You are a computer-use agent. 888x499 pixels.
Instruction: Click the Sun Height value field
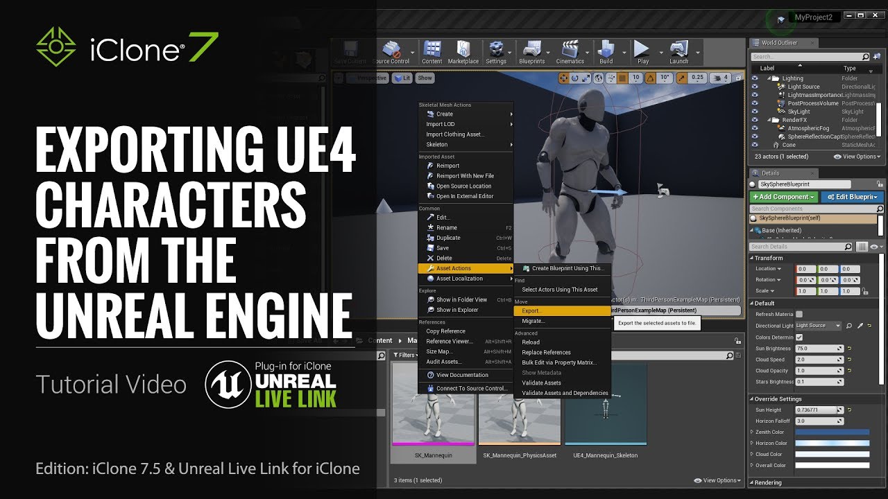pyautogui.click(x=819, y=410)
